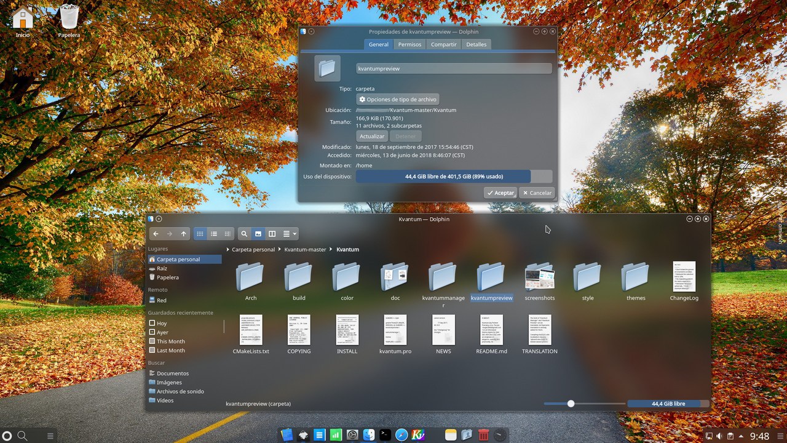The height and width of the screenshot is (443, 787).
Task: Switch to compact list view mode
Action: coord(214,234)
